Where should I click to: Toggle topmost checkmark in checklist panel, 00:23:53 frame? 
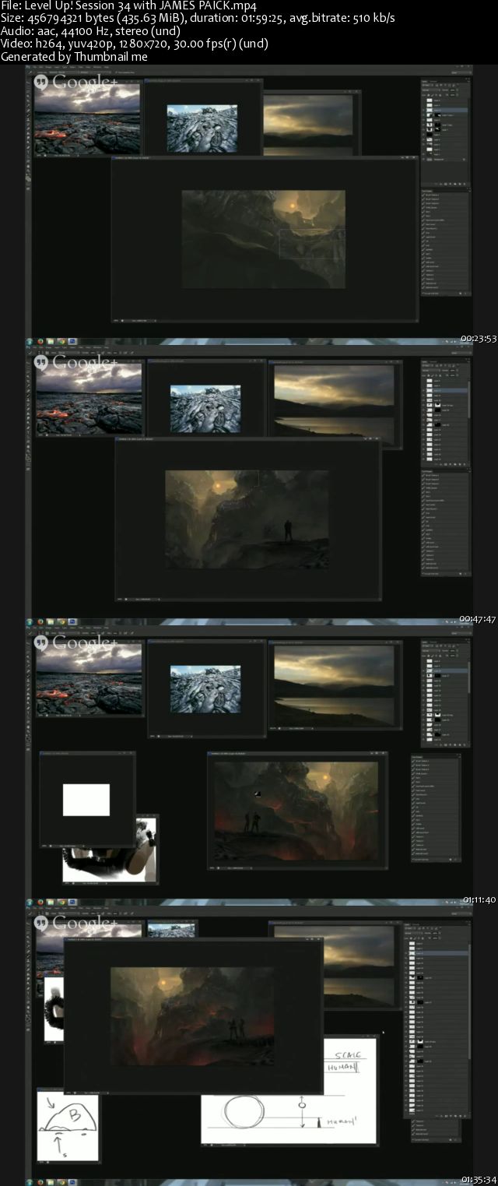pos(424,195)
